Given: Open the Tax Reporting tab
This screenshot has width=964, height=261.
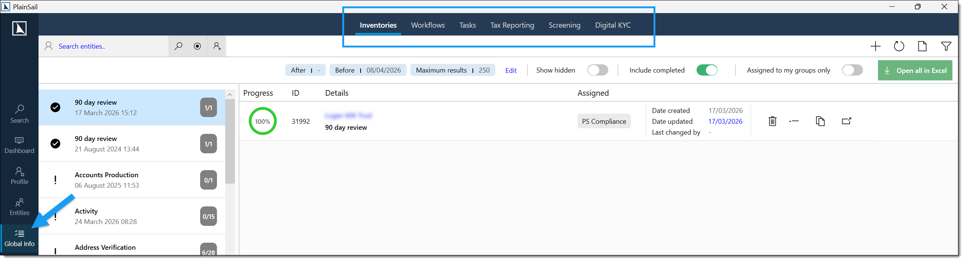Looking at the screenshot, I should pyautogui.click(x=512, y=25).
